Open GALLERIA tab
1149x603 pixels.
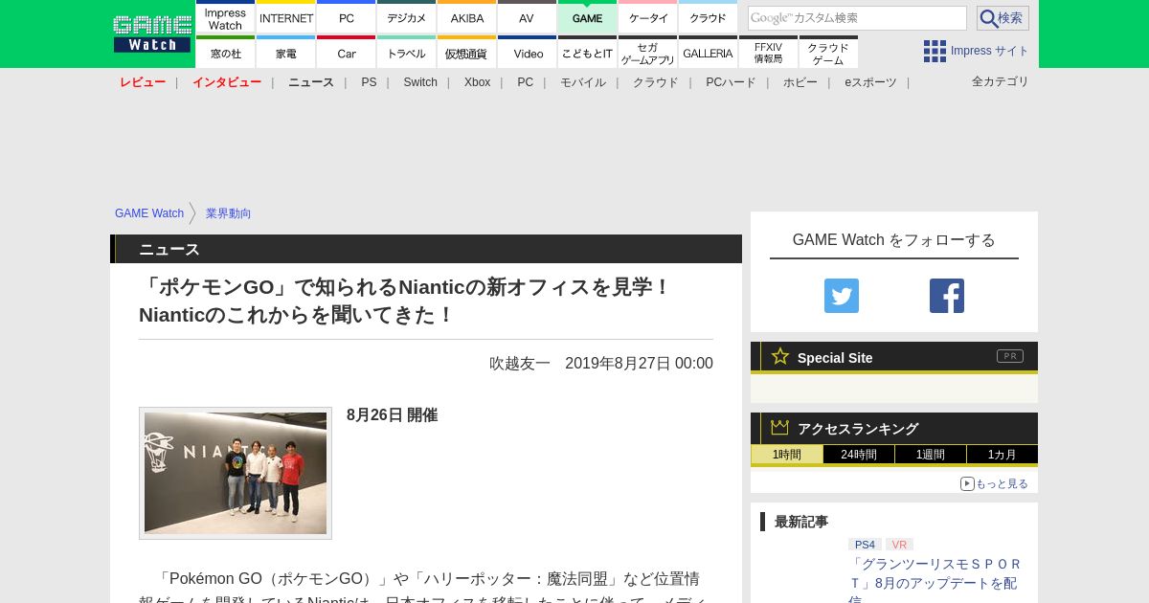[708, 53]
